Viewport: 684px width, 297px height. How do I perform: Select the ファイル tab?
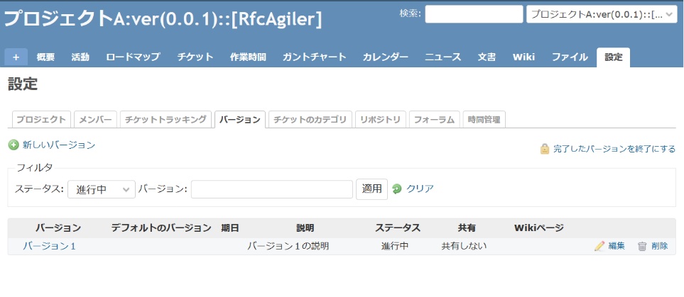point(570,57)
